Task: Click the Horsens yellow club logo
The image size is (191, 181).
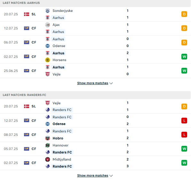Action: point(47,60)
